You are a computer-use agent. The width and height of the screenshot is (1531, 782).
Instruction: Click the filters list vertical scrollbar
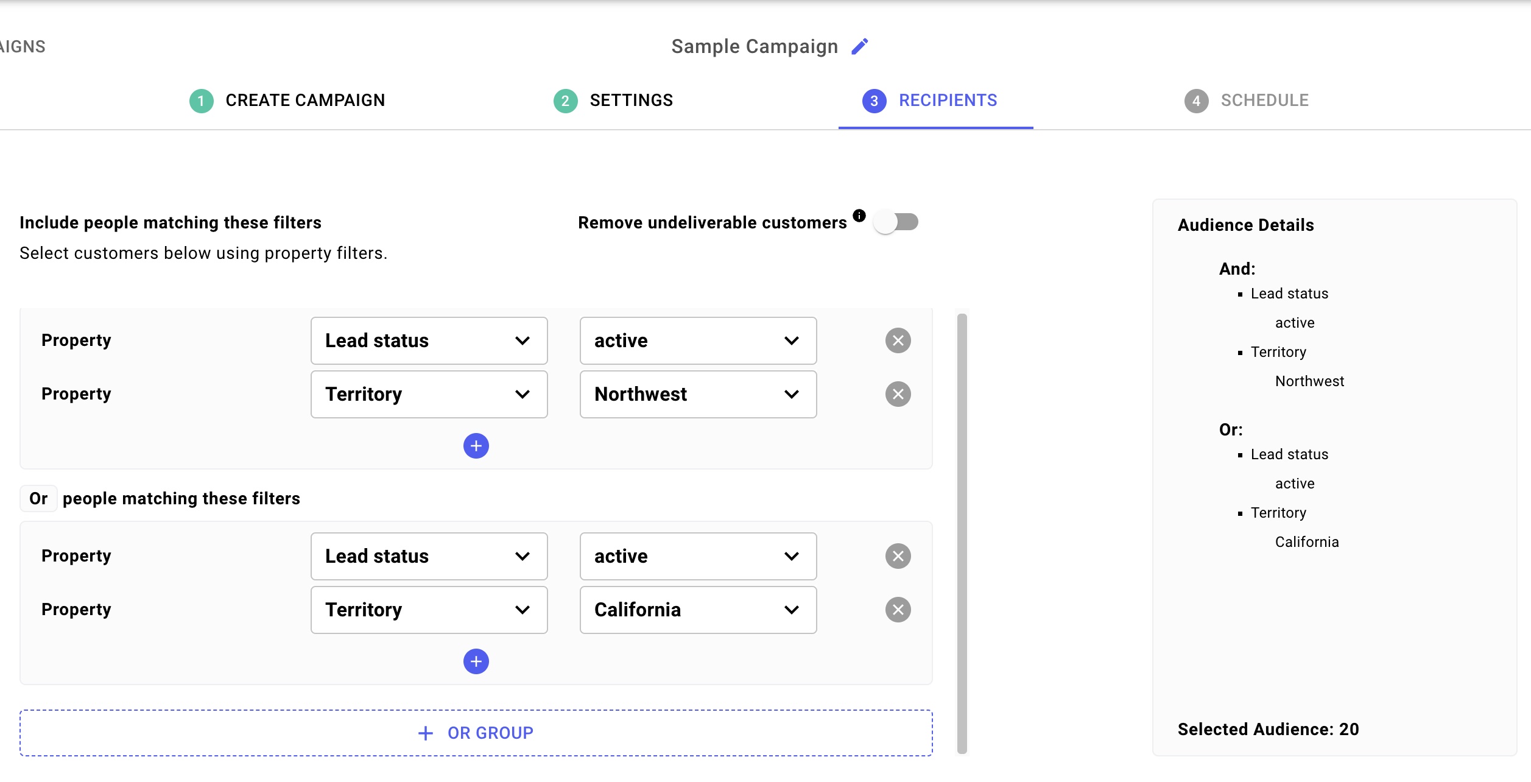click(962, 533)
